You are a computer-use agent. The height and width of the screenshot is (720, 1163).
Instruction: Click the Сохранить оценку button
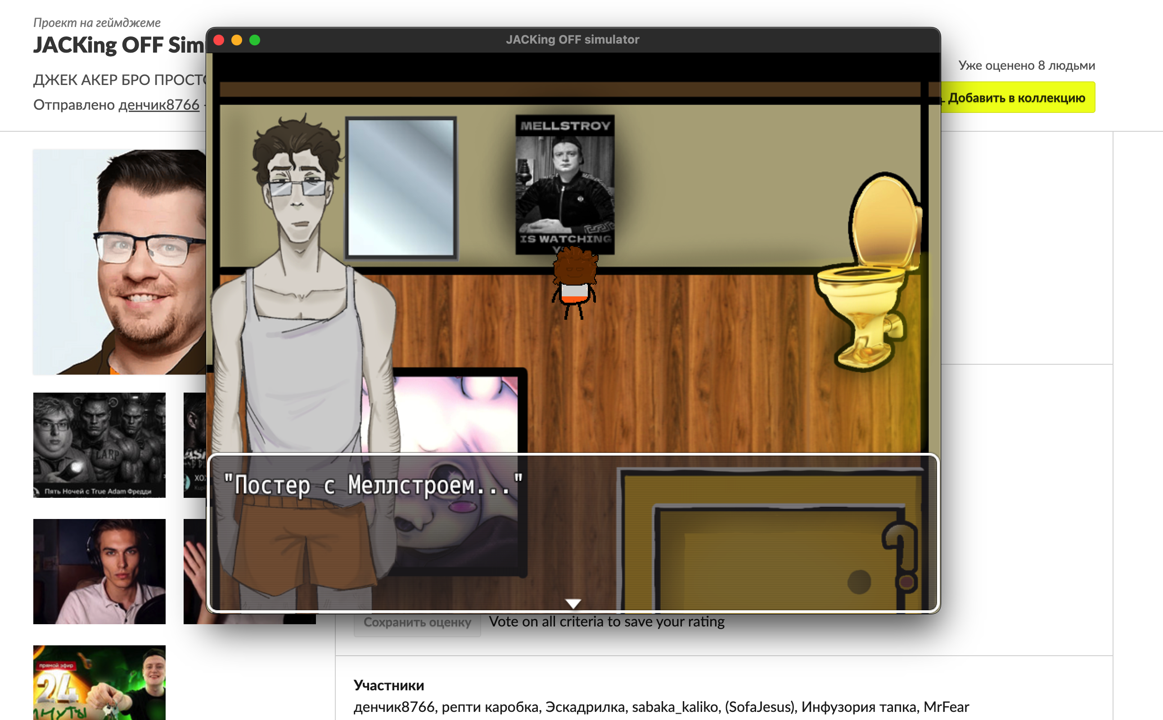[417, 622]
